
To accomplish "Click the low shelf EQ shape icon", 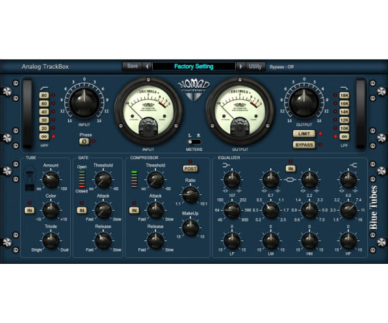I will click(226, 165).
